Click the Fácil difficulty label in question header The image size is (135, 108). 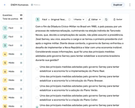pyautogui.click(x=44, y=19)
